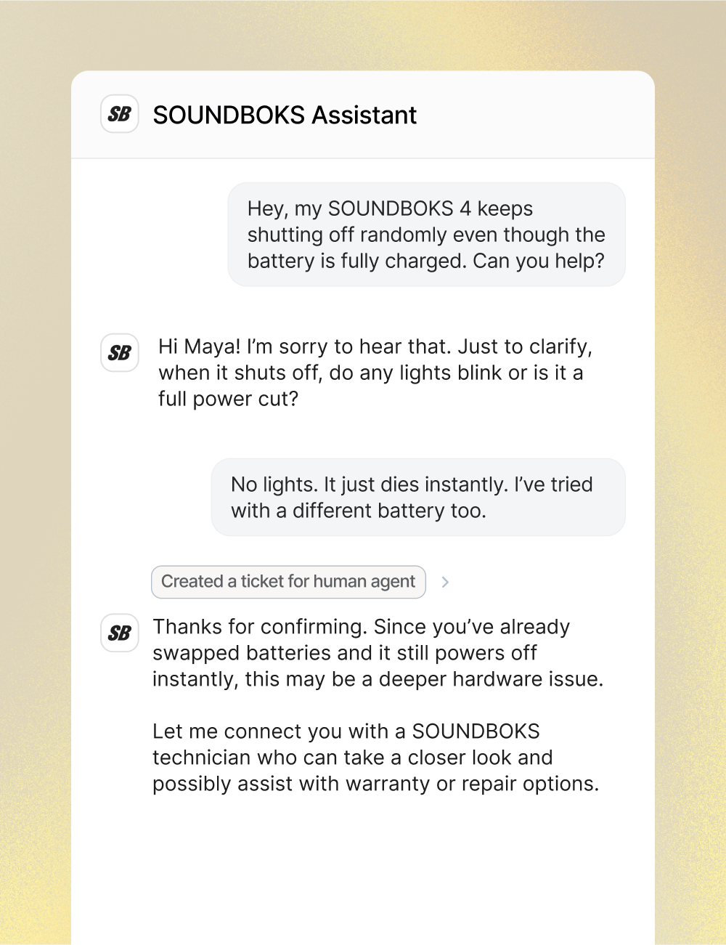726x945 pixels.
Task: Select the "No lights. It just dies instantly" bubble
Action: (417, 497)
